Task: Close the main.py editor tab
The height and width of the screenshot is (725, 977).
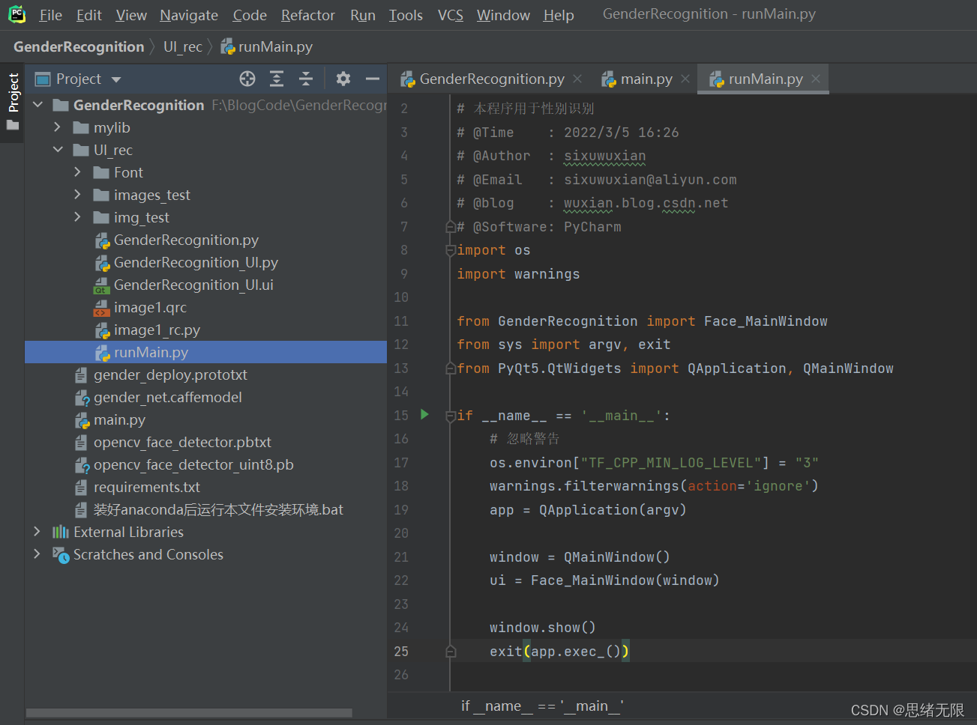Action: point(685,79)
